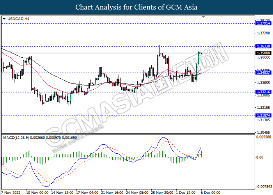Click the 1.35555 price axis value
The image size is (273, 195).
pos(263,58)
